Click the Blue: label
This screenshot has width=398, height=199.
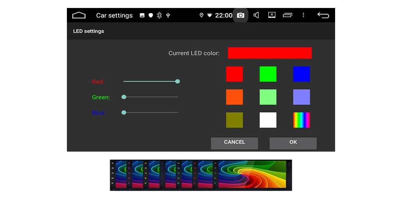pos(99,113)
